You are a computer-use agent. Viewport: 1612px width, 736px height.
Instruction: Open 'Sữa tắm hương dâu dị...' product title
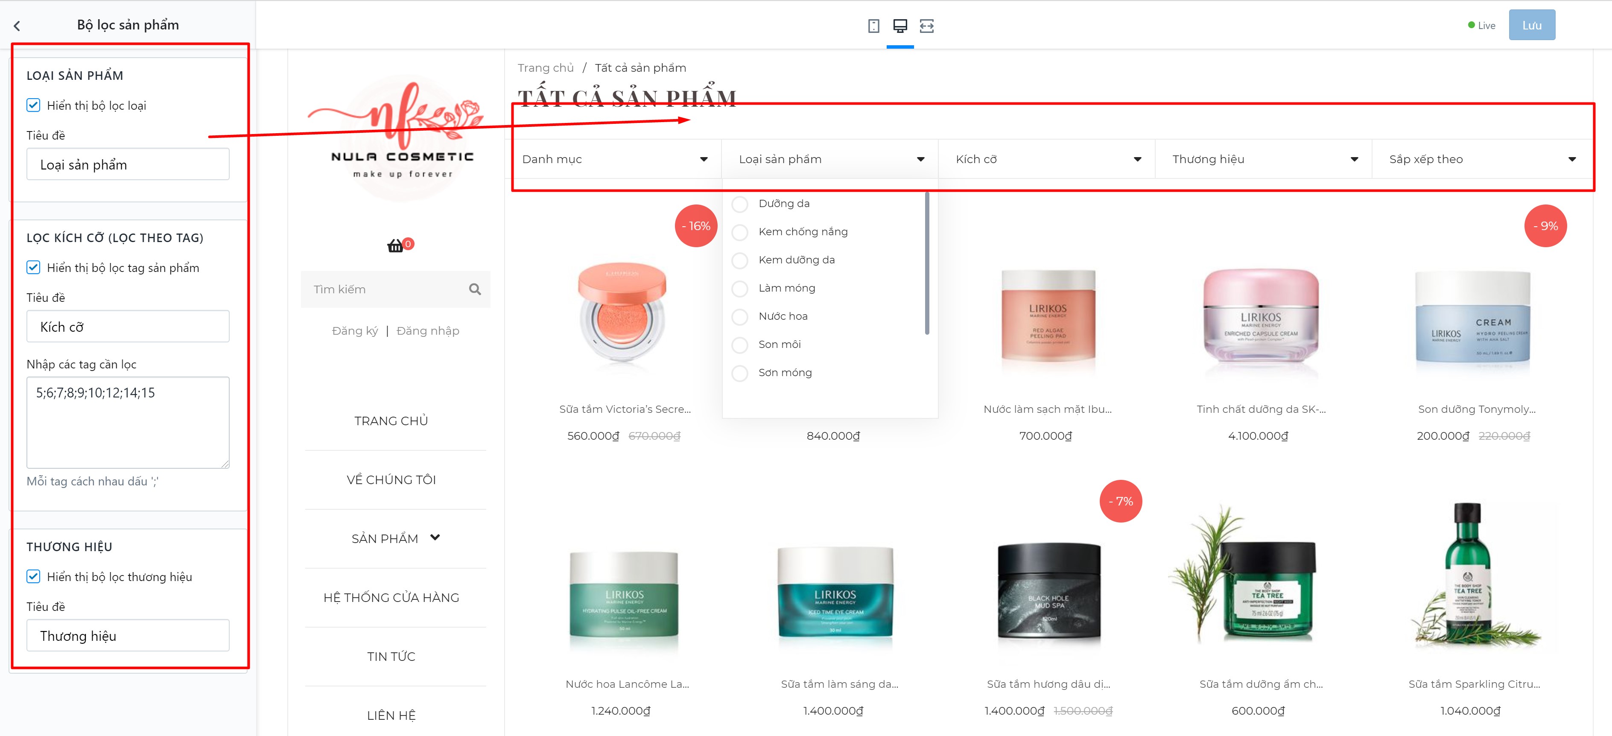pos(1048,684)
